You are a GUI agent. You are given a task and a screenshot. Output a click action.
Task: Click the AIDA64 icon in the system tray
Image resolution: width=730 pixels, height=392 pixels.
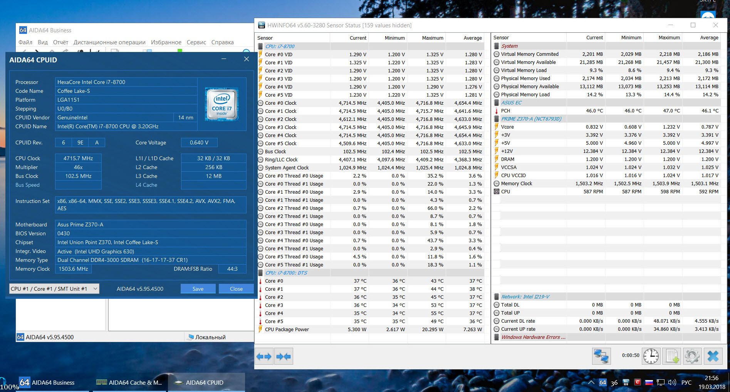point(603,382)
